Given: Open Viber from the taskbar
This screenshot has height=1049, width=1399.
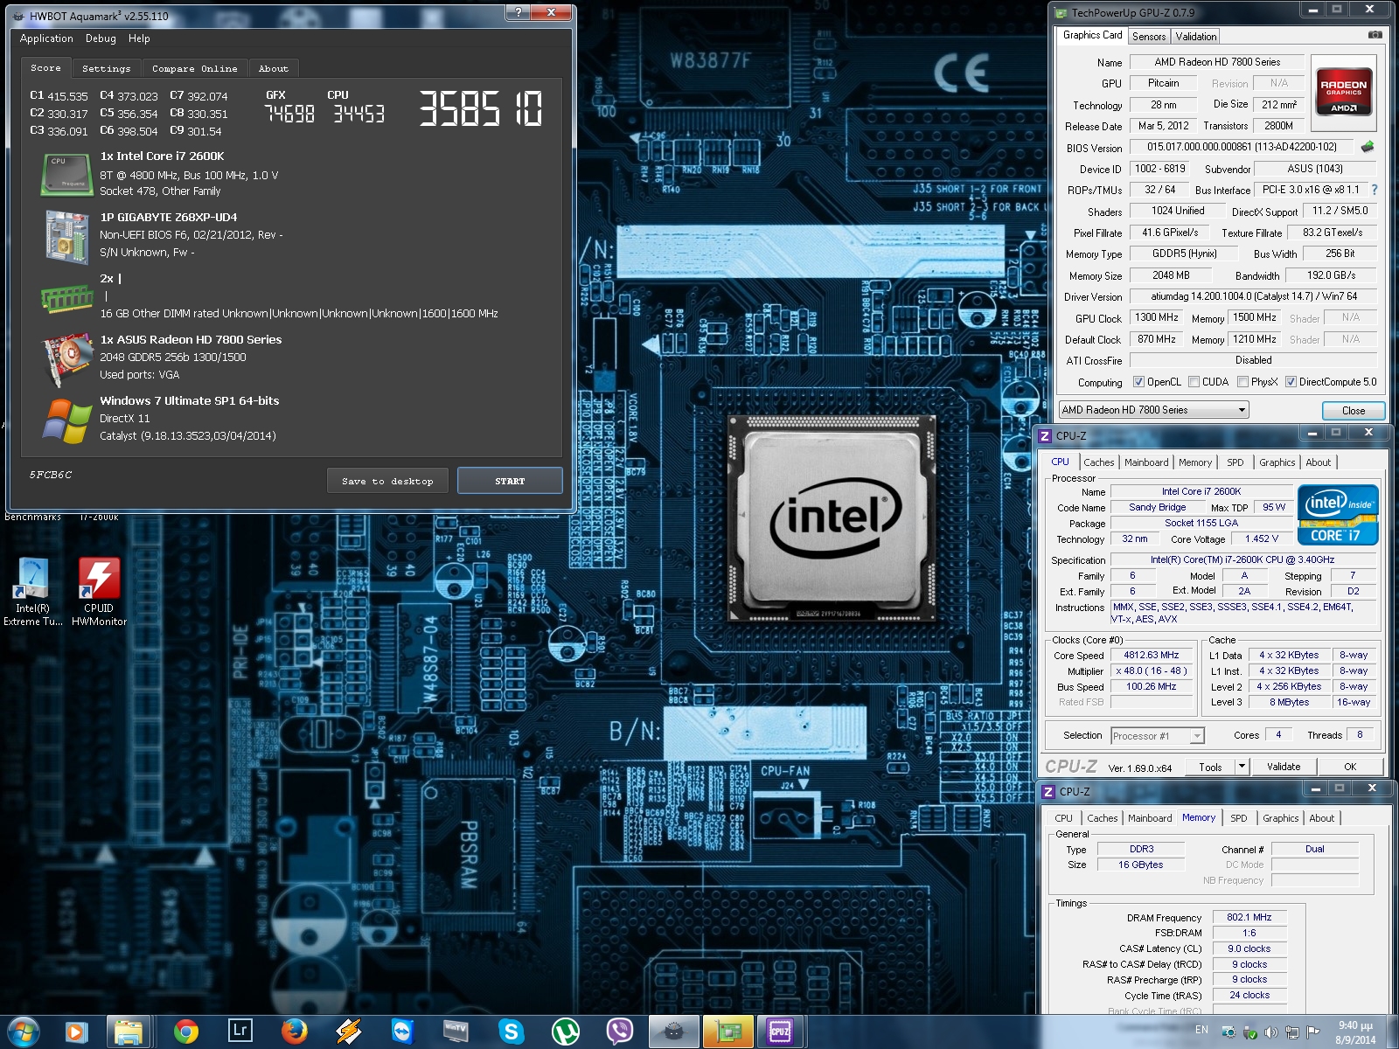Looking at the screenshot, I should pos(620,1032).
